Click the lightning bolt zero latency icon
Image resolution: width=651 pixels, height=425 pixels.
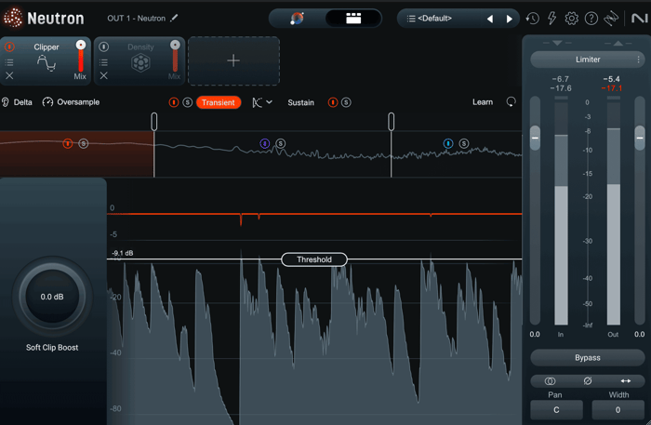click(551, 19)
